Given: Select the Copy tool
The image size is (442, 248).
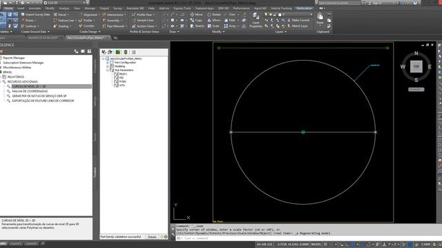Looking at the screenshot, I should 196,20.
